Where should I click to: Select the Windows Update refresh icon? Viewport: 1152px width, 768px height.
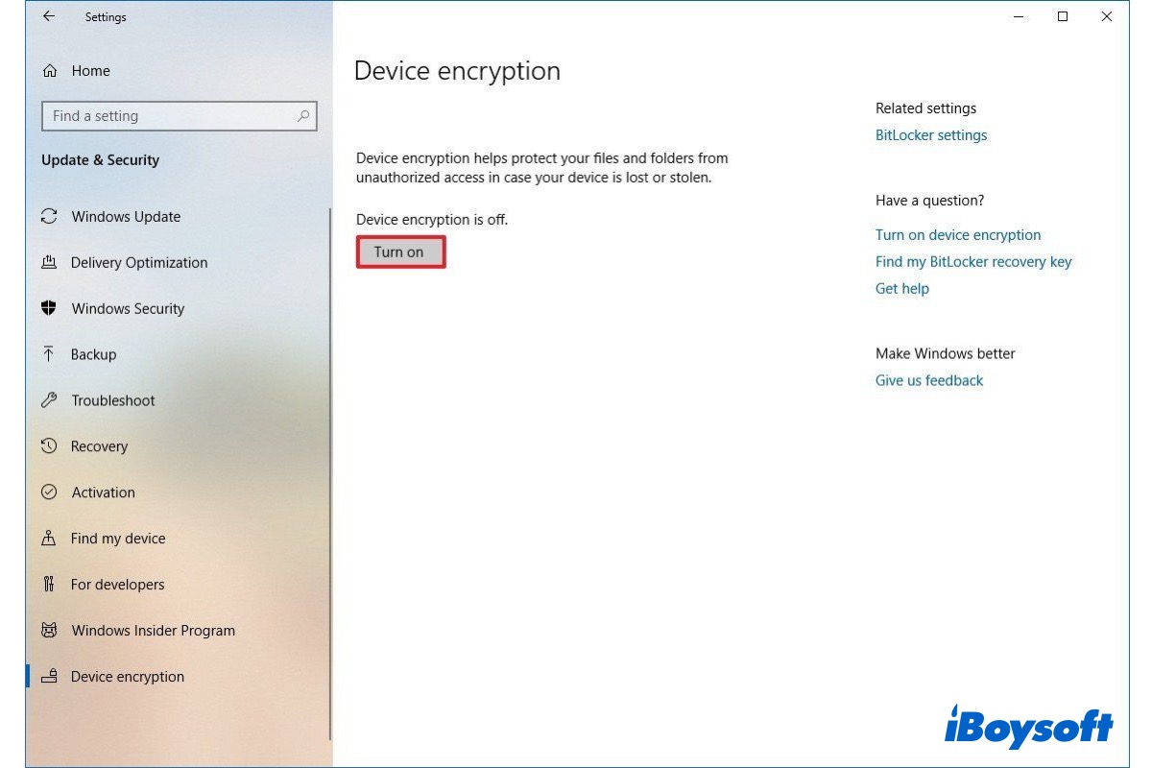coord(50,216)
